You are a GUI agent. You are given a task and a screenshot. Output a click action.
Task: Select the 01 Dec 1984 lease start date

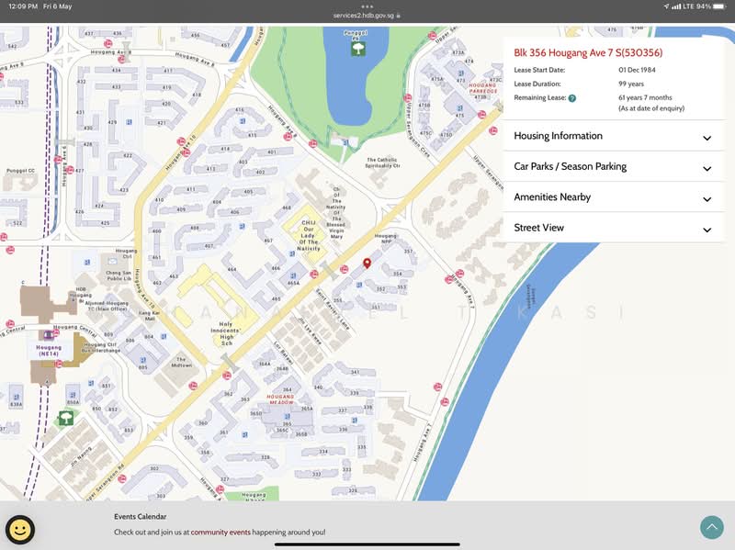637,70
